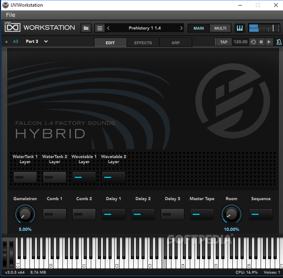
Task: Play the C4 key on keyboard
Action: point(183,263)
